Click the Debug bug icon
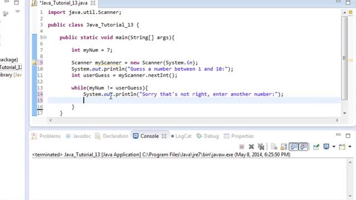The image size is (356, 200). pos(199,136)
